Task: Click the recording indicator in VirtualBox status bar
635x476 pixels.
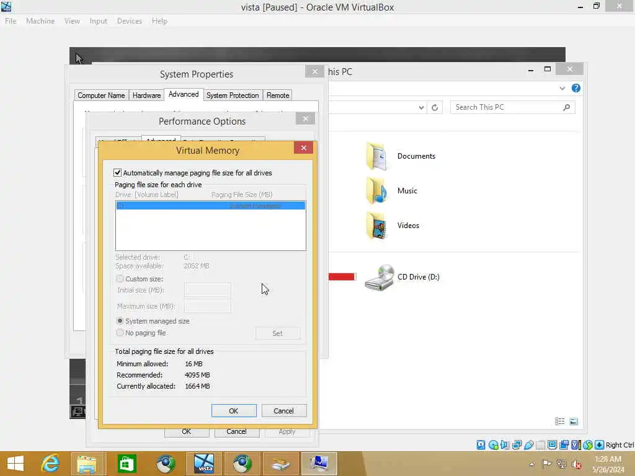Action: click(x=564, y=445)
